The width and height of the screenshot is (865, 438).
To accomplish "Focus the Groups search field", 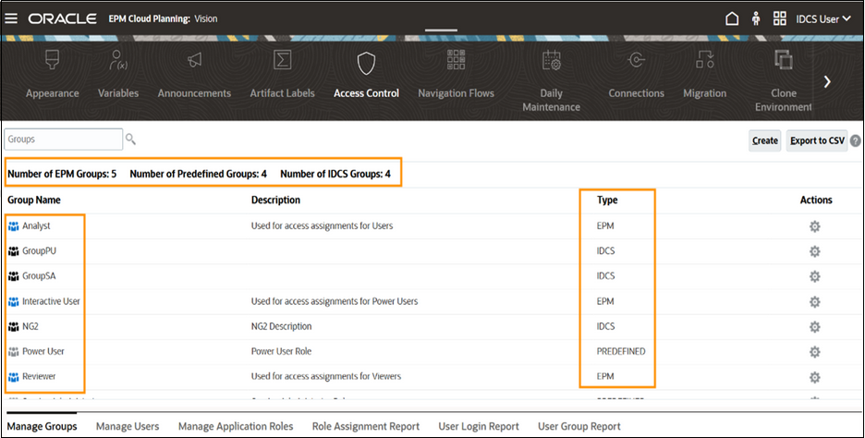I will [64, 140].
